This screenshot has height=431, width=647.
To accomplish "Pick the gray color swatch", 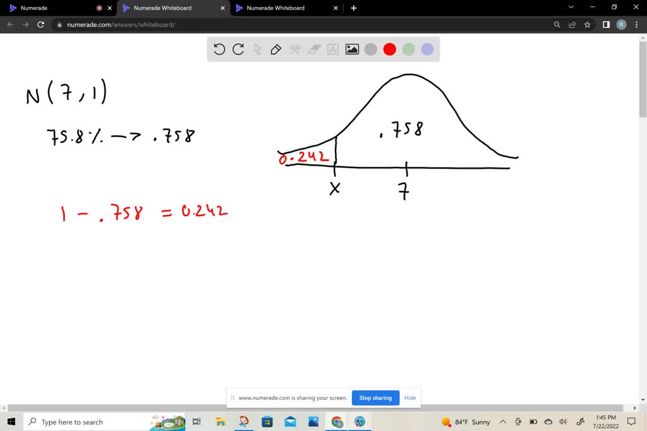I will pyautogui.click(x=370, y=49).
